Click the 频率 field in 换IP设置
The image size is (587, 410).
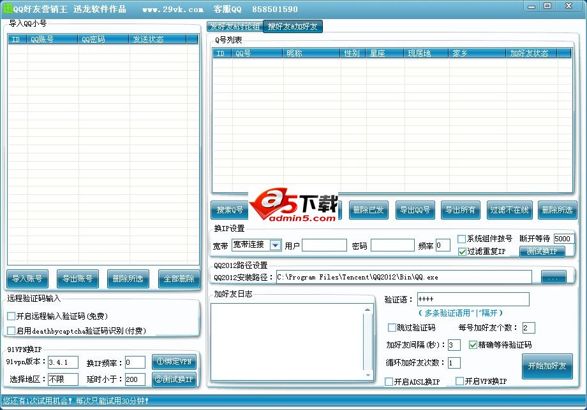443,245
